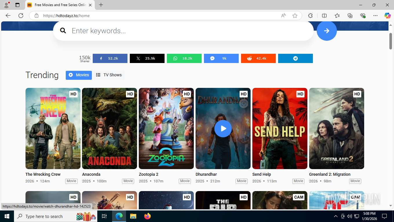Screen dimensions: 394x222
Task: Launch Firefox from taskbar
Action: coord(147,216)
